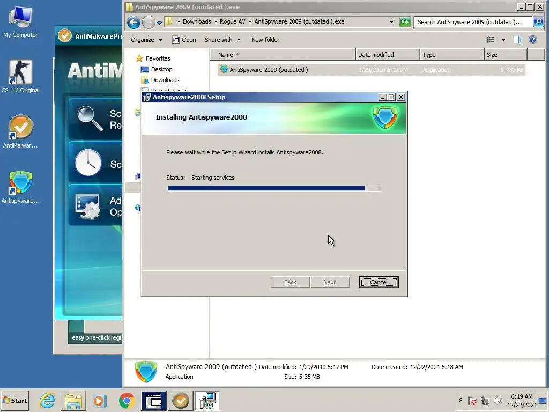Switch to window manager taskbar item

[154, 400]
